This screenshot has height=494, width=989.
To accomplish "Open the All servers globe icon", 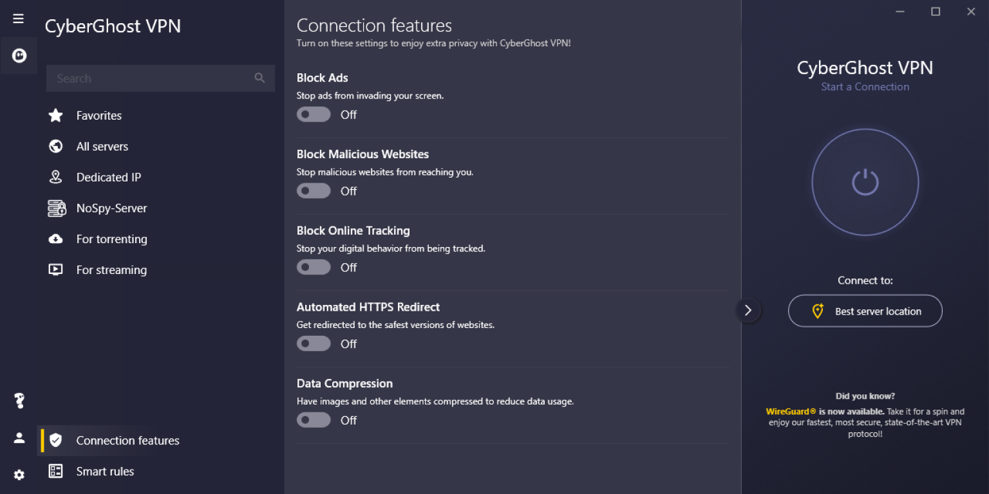I will click(55, 146).
